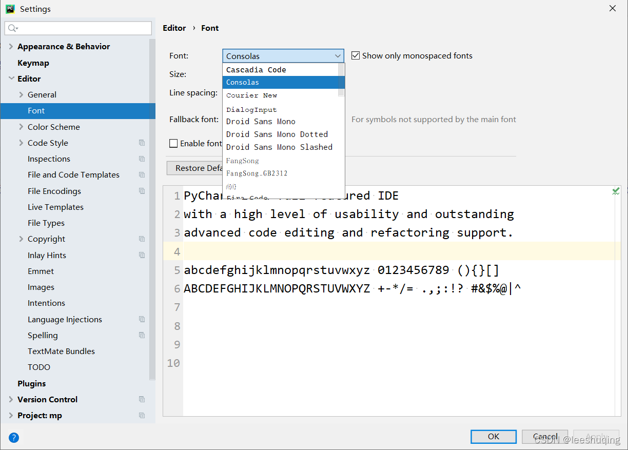This screenshot has width=628, height=450.
Task: Open Inlay Hints page
Action: pos(47,255)
